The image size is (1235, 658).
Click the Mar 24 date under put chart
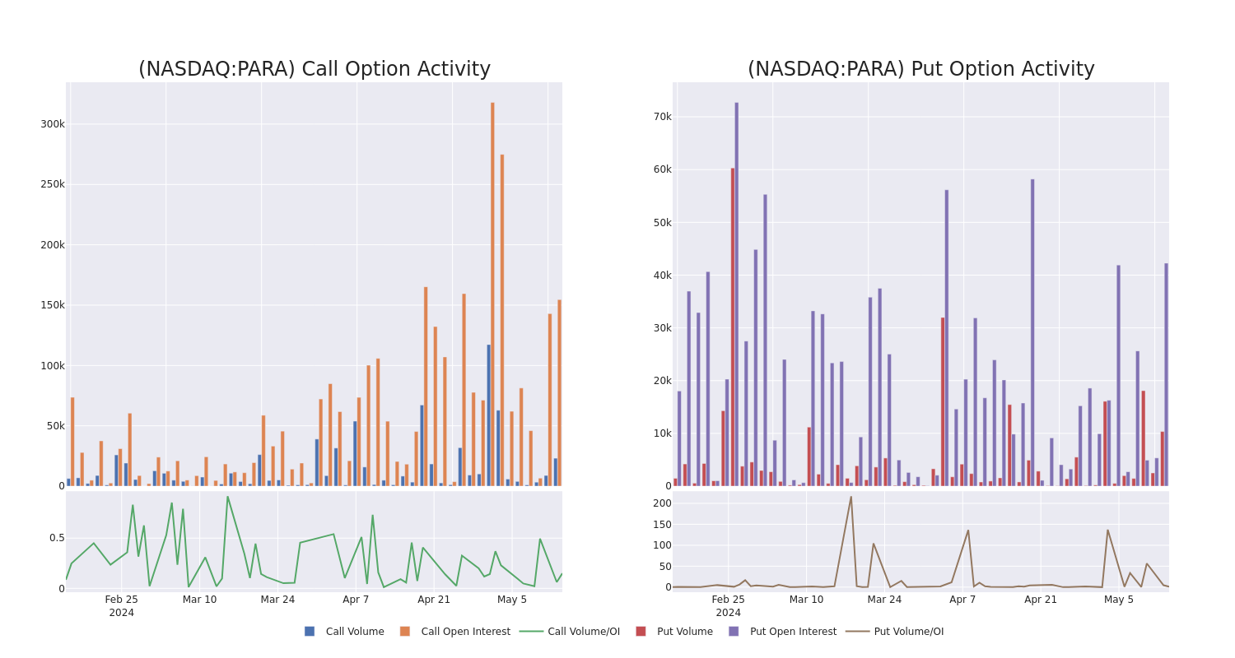(884, 600)
